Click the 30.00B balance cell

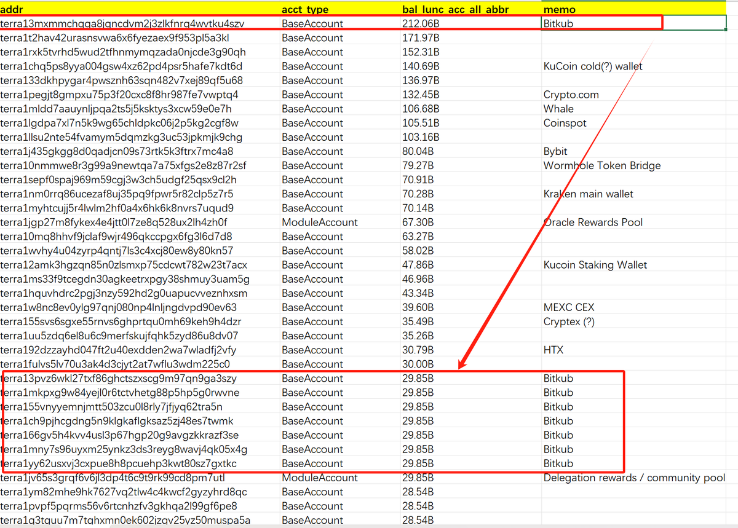(470, 364)
